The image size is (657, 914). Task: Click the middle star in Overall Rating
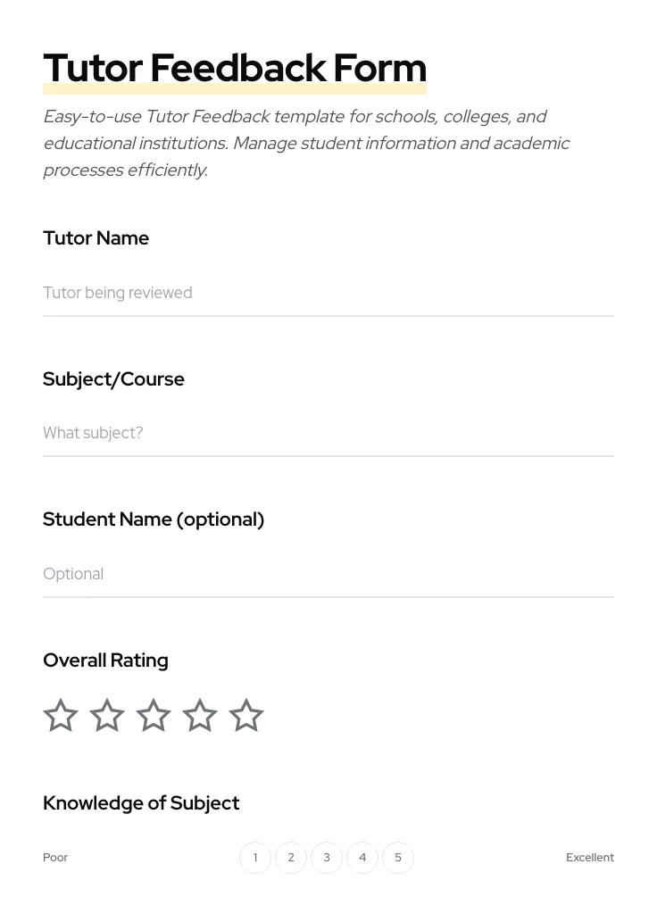(154, 715)
